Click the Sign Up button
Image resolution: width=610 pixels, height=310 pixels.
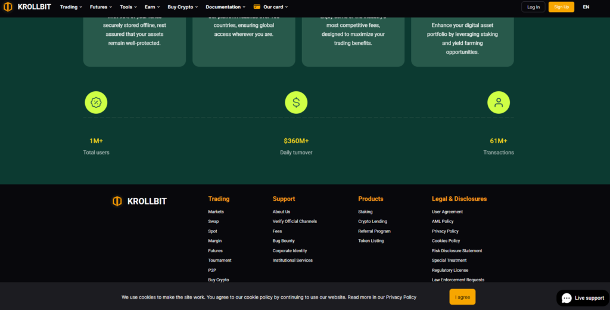[x=561, y=7]
